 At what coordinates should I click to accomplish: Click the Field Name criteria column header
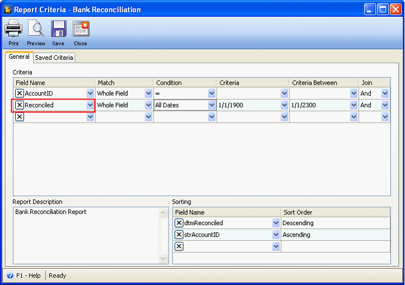point(54,83)
